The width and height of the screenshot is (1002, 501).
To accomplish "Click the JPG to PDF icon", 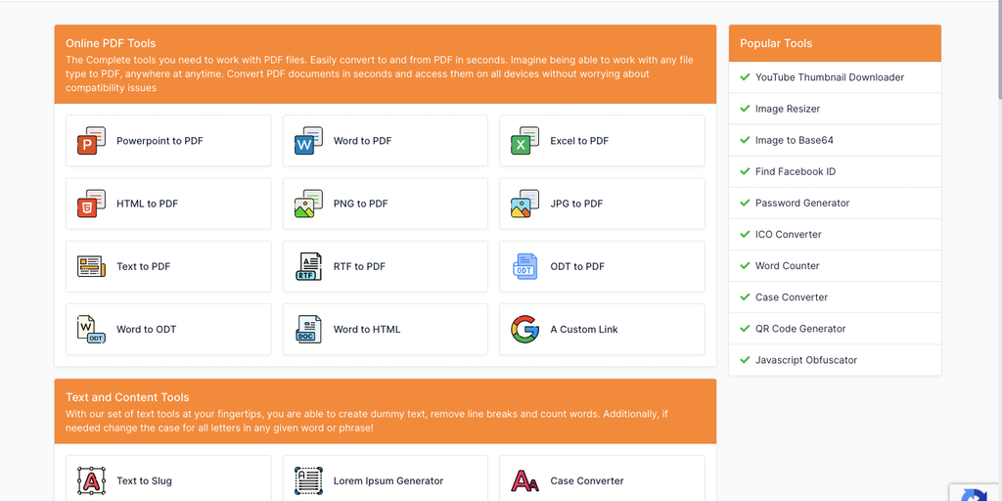I will click(524, 204).
